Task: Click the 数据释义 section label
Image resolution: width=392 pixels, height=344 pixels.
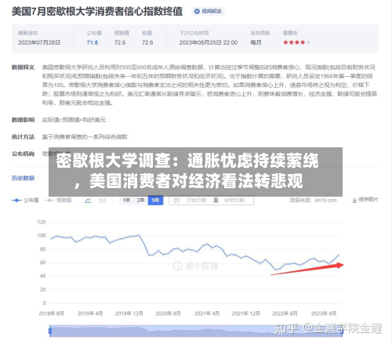Action: [23, 67]
